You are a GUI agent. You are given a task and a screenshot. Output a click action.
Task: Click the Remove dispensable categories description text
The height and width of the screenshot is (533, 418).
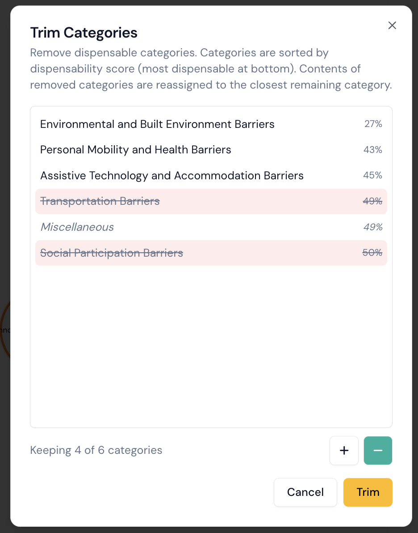click(211, 69)
